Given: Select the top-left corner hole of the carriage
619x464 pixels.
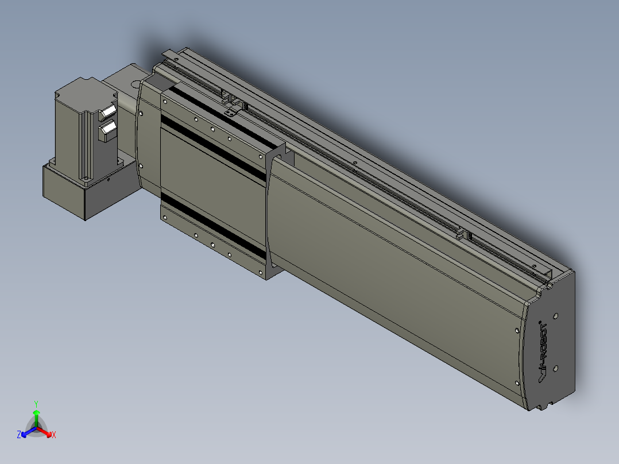Looking at the screenshot, I should (x=165, y=102).
